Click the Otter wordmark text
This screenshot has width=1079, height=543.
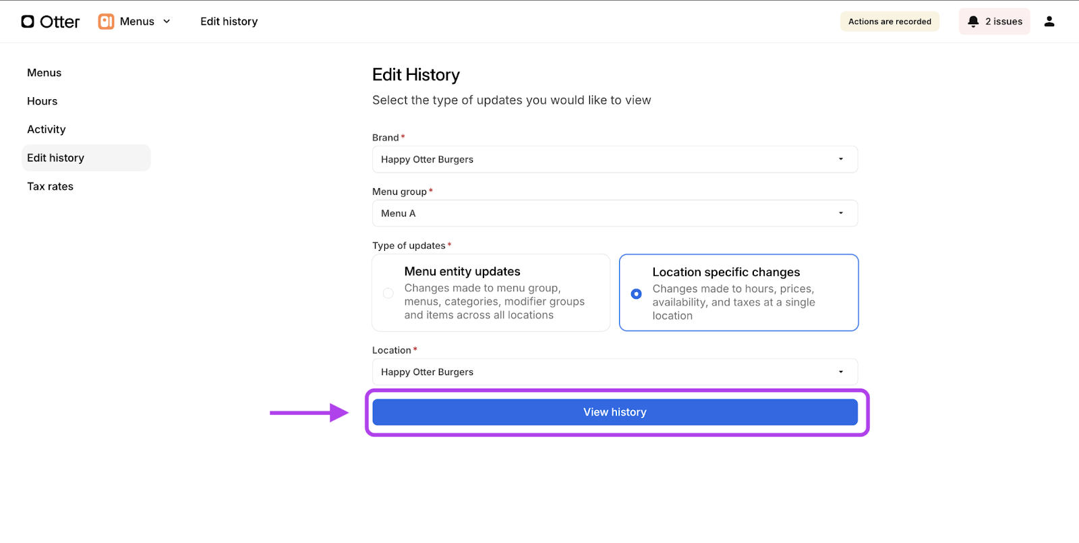[x=60, y=22]
